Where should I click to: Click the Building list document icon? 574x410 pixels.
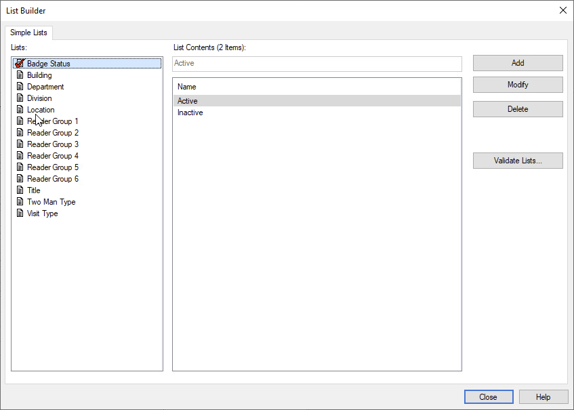[20, 75]
